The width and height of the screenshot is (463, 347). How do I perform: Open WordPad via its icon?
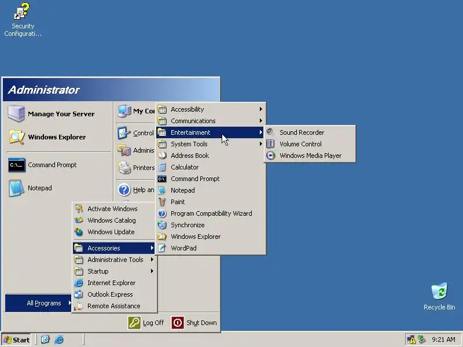tap(162, 248)
